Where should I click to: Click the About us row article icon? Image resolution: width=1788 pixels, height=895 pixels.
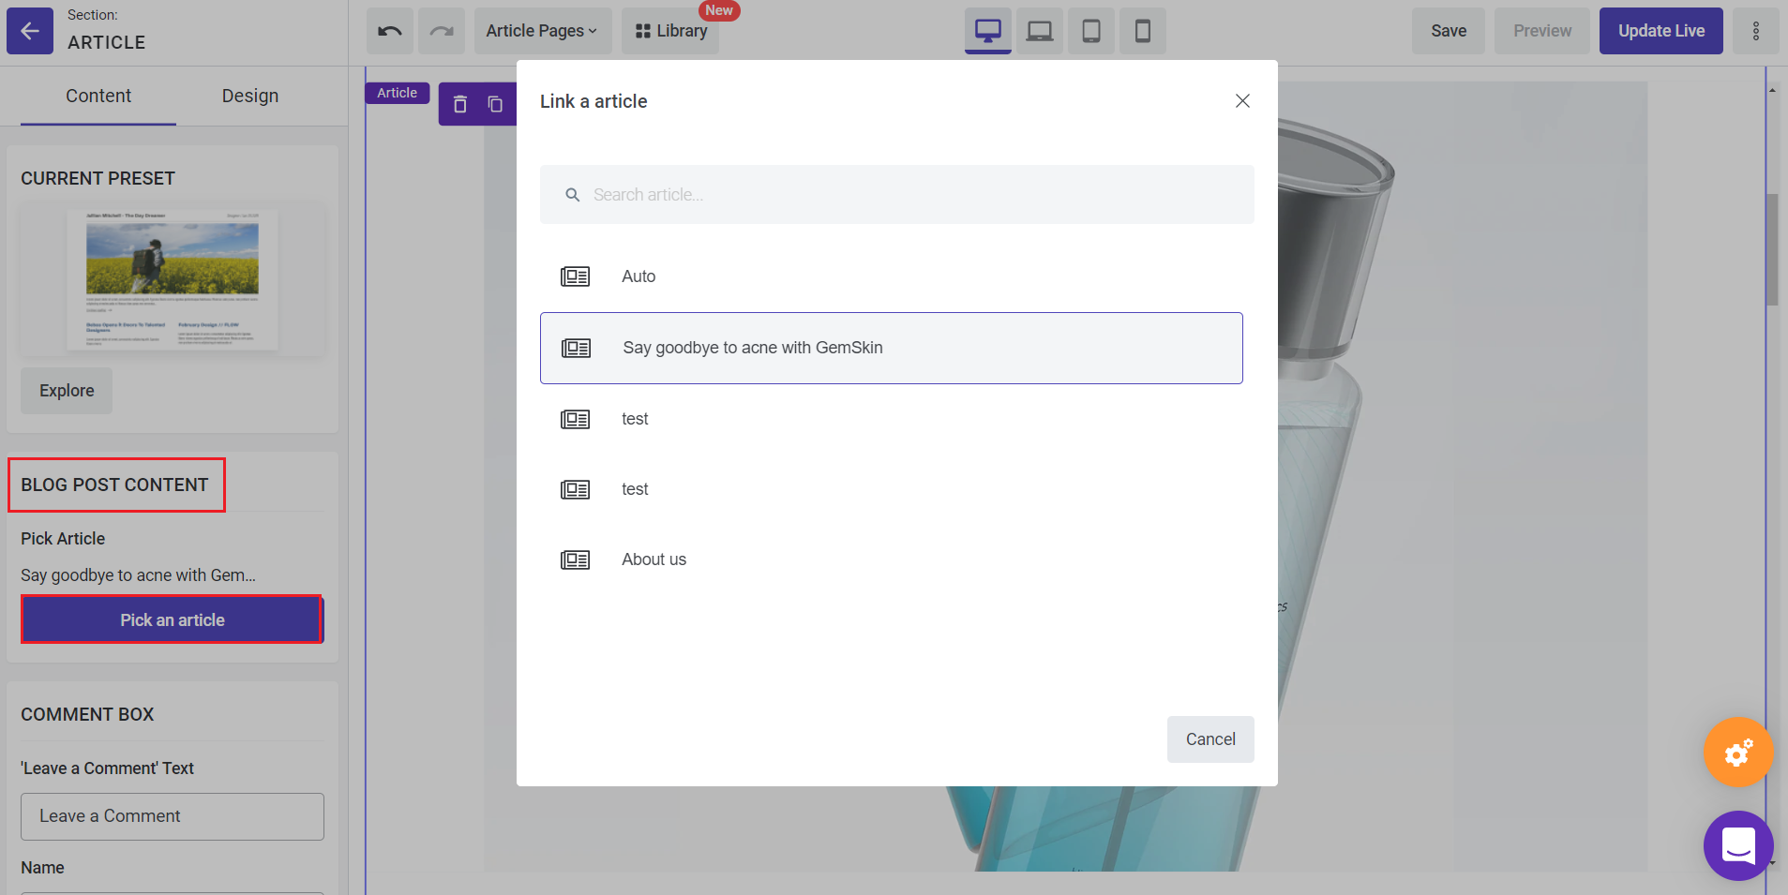[576, 559]
